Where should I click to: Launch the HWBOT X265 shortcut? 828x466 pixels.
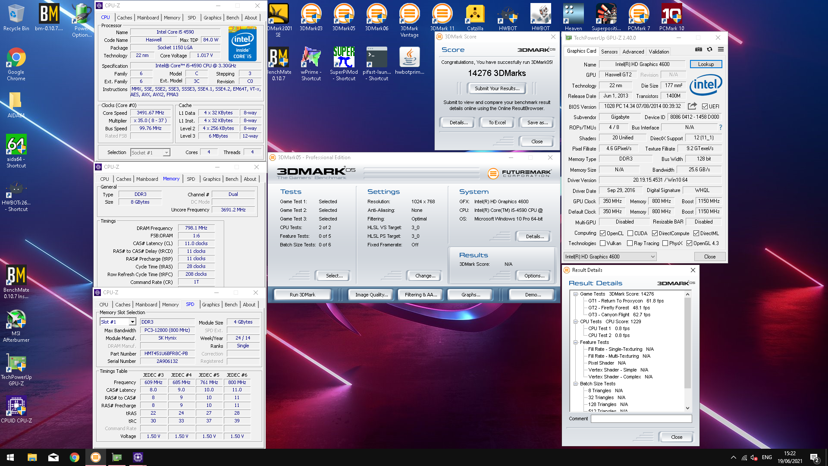click(x=16, y=196)
